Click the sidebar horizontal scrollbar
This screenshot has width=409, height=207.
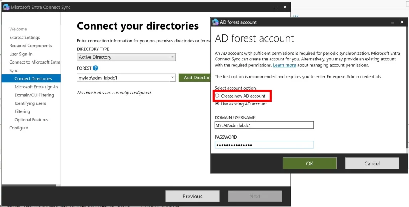pos(29,185)
